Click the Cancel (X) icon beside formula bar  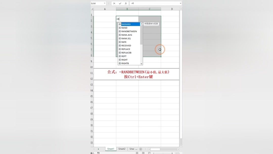114,3
